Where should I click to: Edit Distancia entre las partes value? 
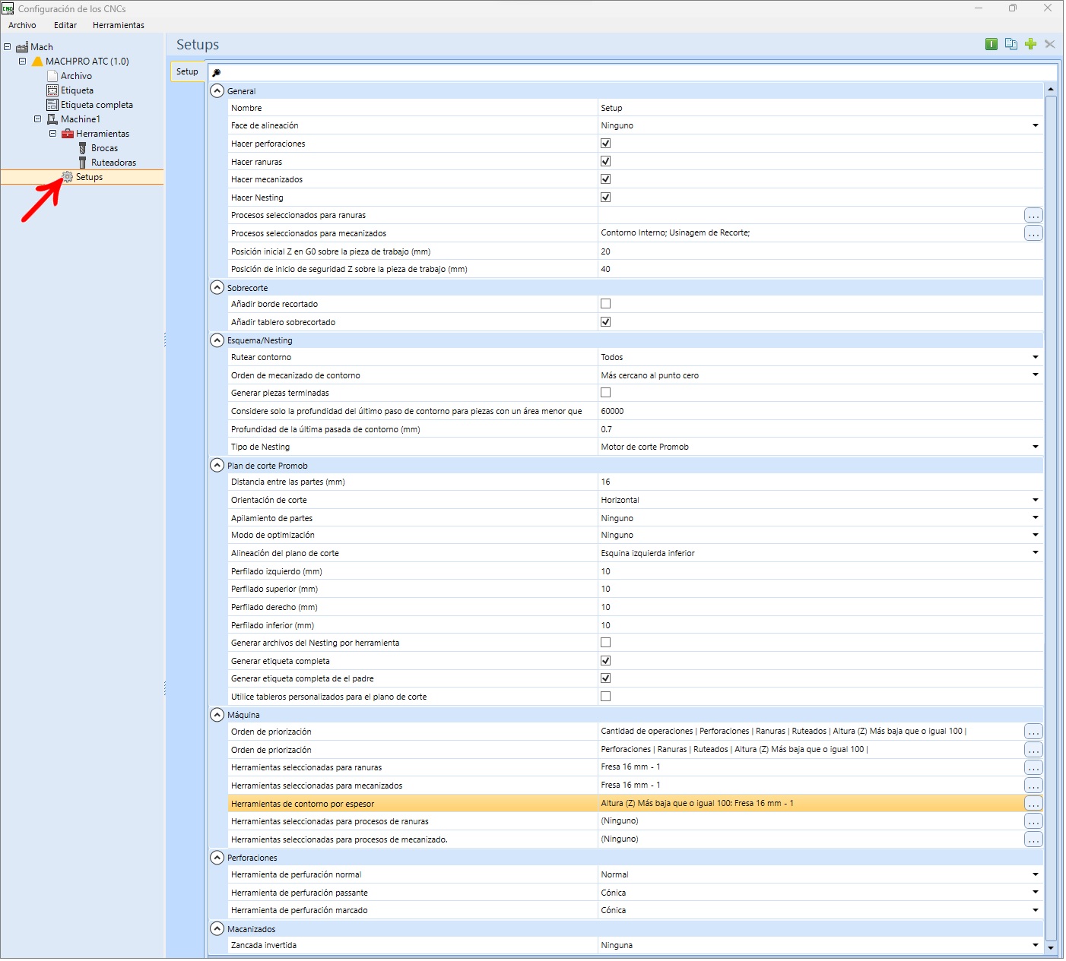820,482
